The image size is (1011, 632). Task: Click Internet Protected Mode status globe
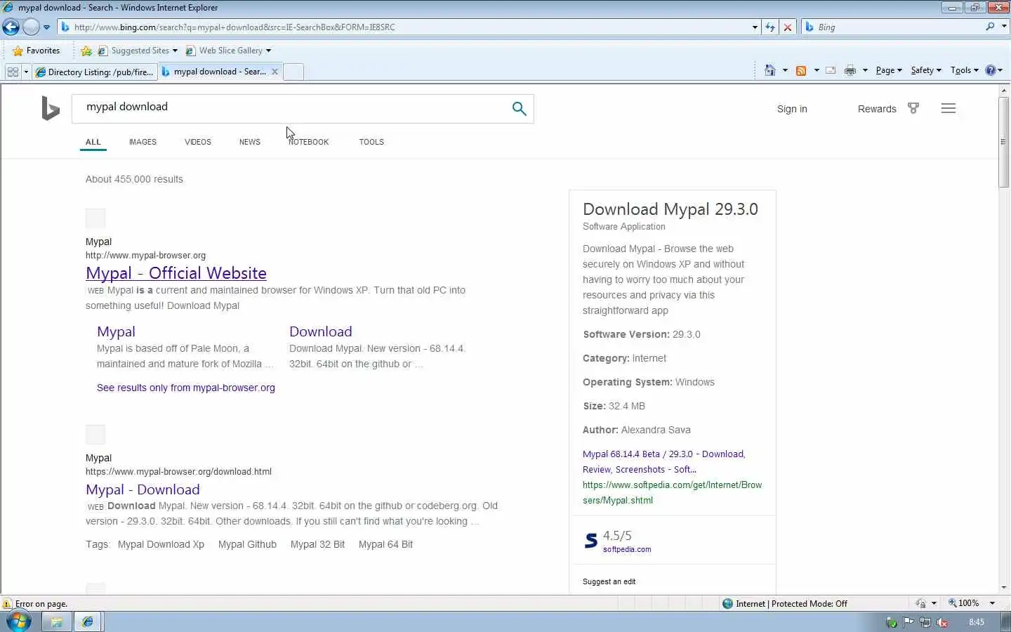point(727,603)
